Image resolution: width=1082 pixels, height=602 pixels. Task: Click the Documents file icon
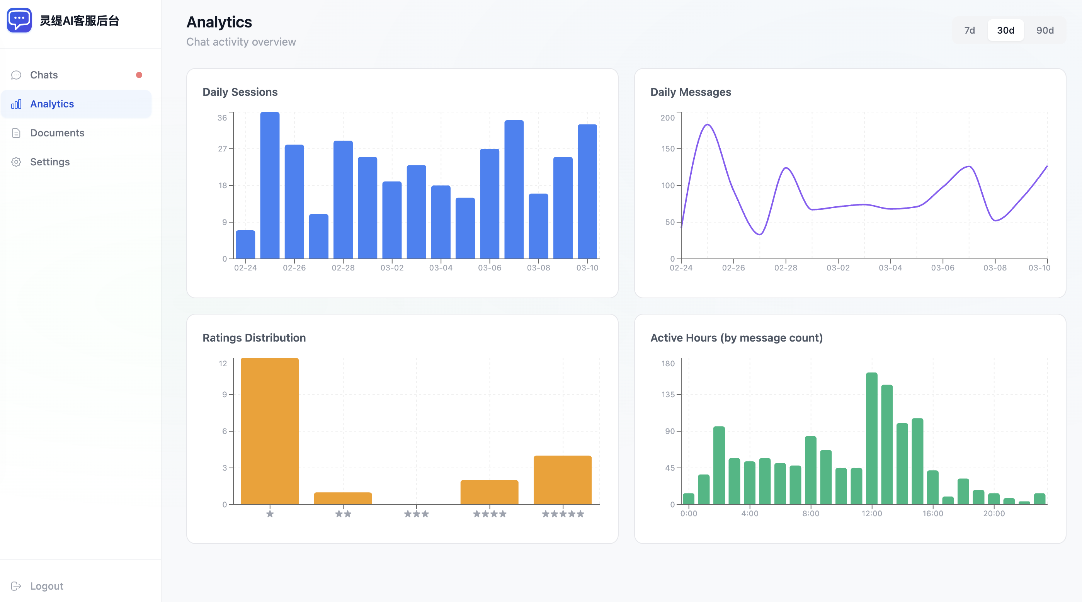coord(16,133)
